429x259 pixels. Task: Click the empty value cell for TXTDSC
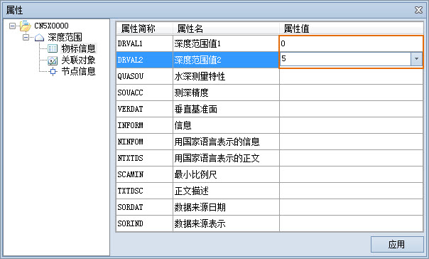coord(351,191)
